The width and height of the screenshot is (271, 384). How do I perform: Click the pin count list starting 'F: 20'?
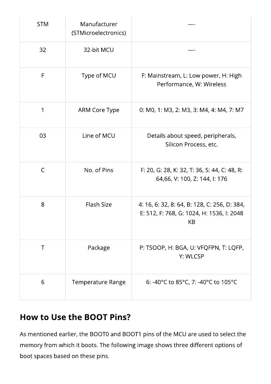coord(191,175)
